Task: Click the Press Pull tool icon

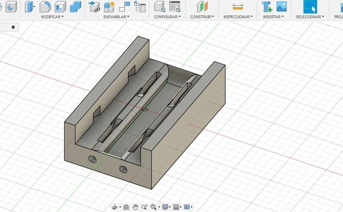Action: (30, 6)
